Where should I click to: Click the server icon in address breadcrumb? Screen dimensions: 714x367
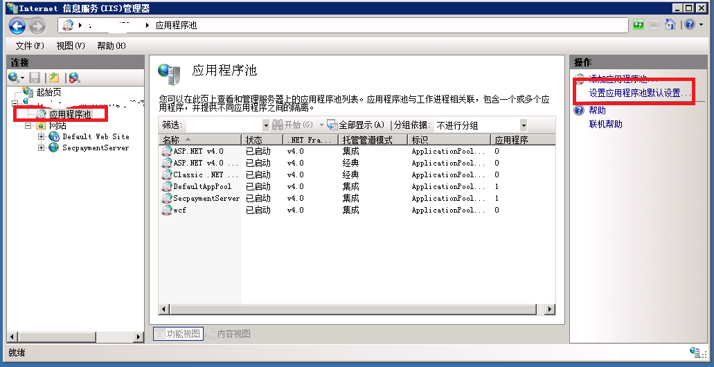(69, 25)
